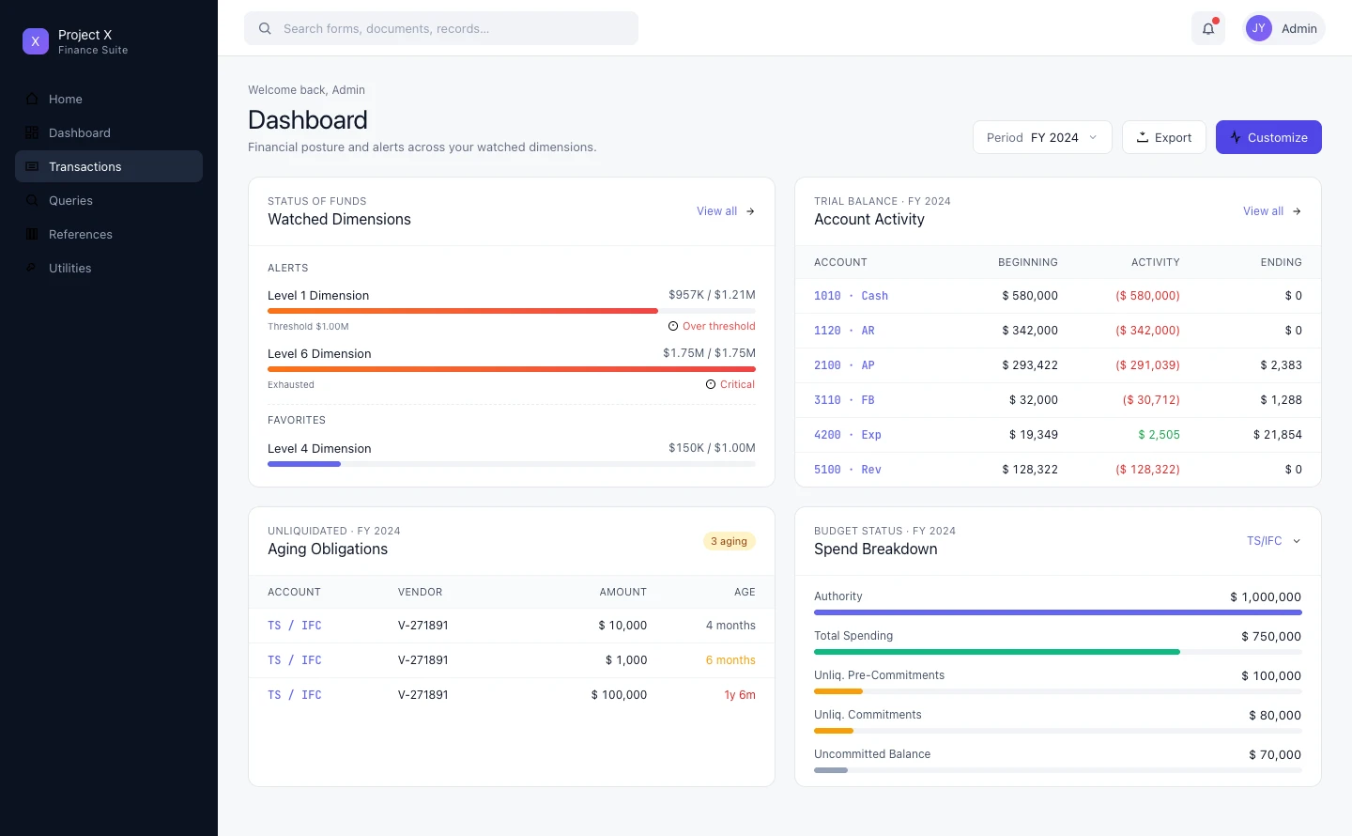Click the Over threshold status text
Viewport: 1352px width, 836px height.
719,326
